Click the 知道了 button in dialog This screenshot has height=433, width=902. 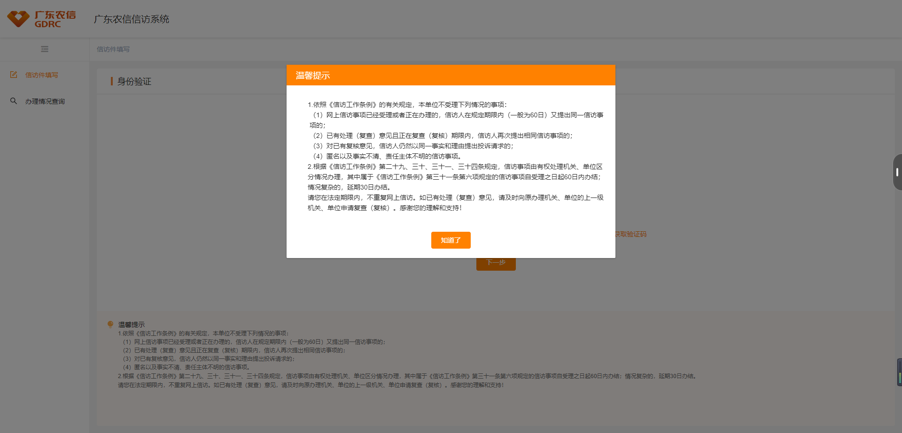[x=451, y=240]
